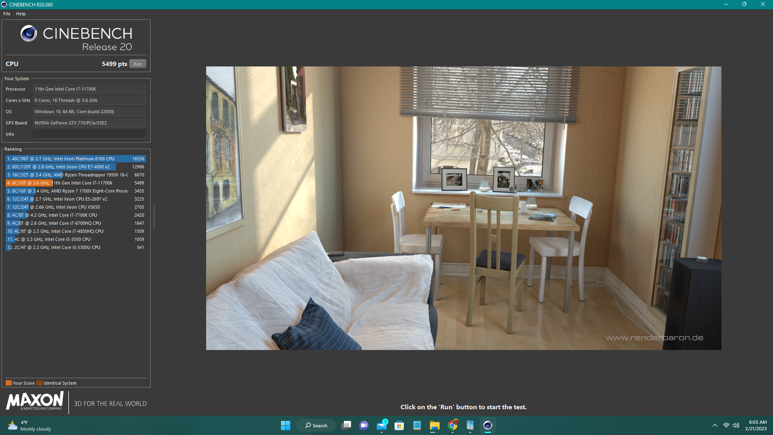Select the Cores x GHz field
The width and height of the screenshot is (773, 435).
89,100
